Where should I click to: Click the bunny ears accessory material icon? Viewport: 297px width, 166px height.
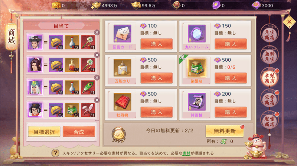(x=88, y=110)
